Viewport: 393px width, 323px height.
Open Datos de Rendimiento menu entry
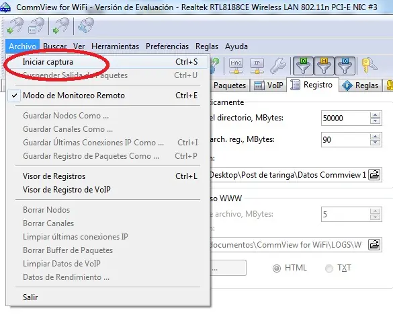coord(107,277)
